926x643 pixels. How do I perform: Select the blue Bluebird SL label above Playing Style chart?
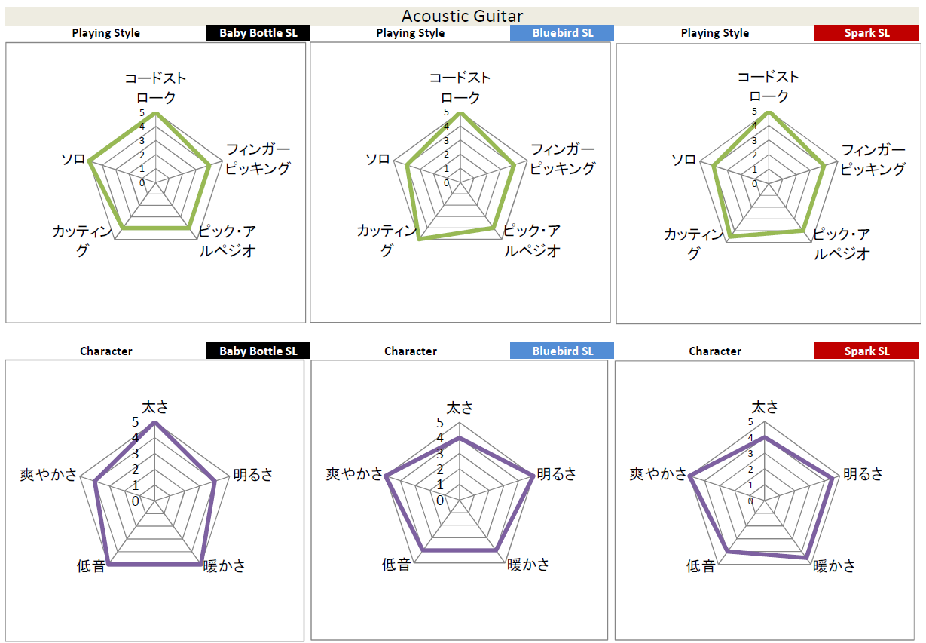click(x=562, y=33)
